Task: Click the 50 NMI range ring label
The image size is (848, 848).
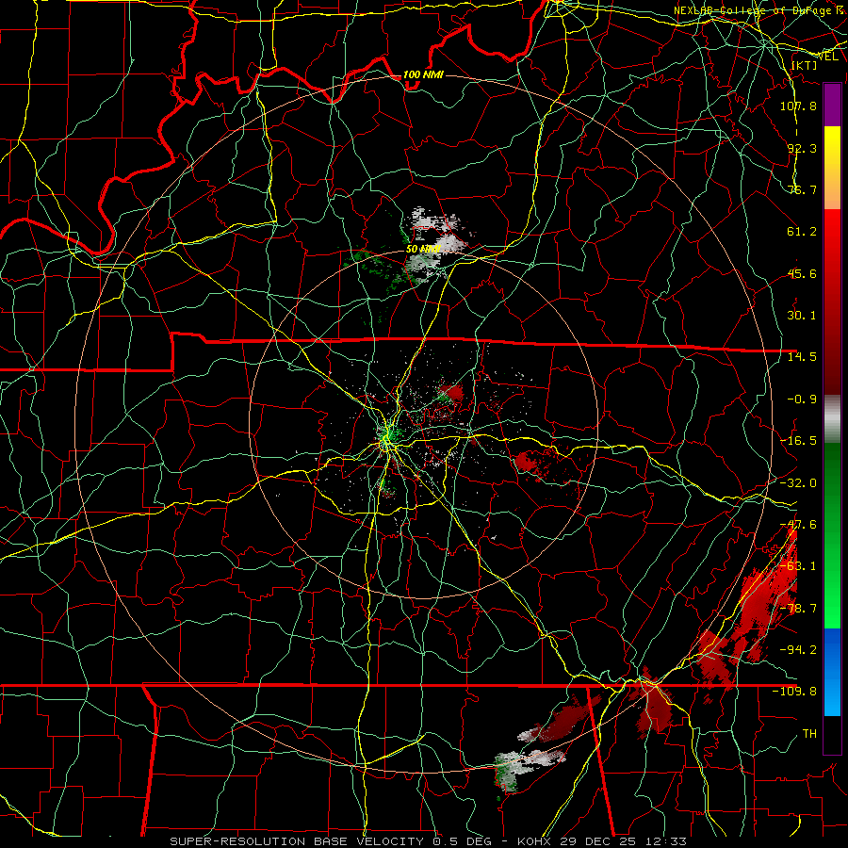Action: [x=423, y=250]
